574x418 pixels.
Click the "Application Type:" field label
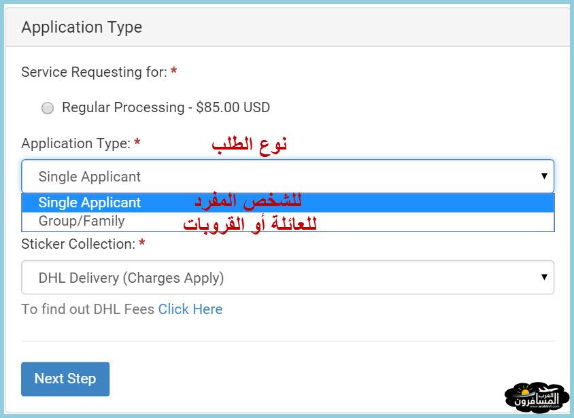[75, 143]
